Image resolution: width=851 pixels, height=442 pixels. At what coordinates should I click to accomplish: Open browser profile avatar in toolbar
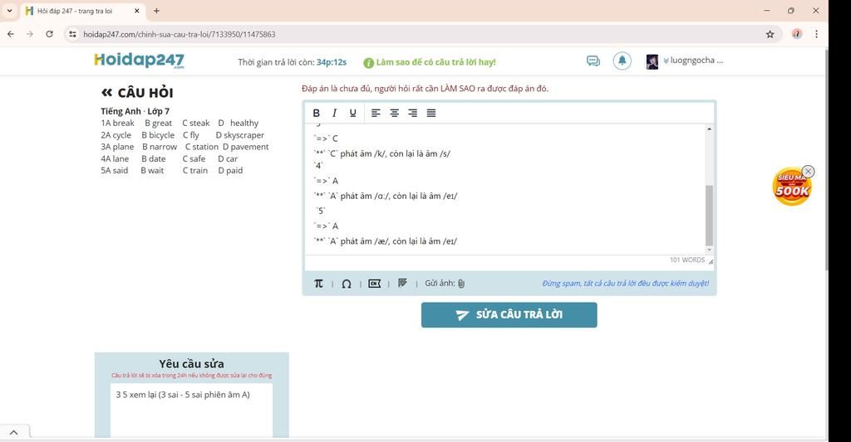click(797, 34)
